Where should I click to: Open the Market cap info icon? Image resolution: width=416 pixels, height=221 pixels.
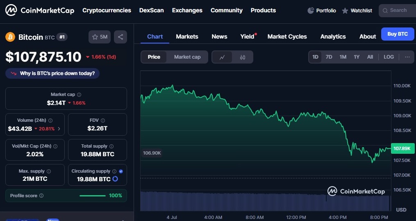(x=79, y=95)
